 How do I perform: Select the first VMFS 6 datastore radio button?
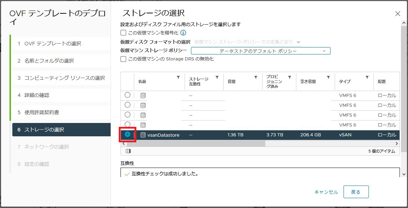point(128,95)
